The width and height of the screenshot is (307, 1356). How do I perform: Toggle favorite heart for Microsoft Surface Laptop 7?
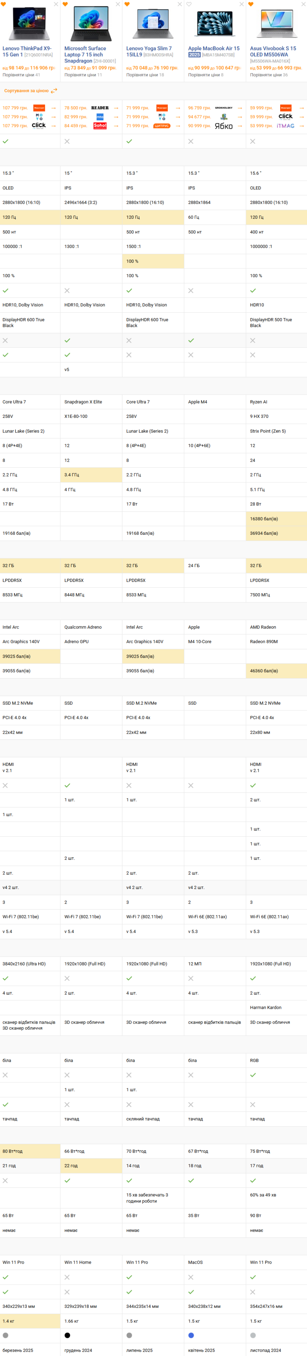[x=65, y=4]
